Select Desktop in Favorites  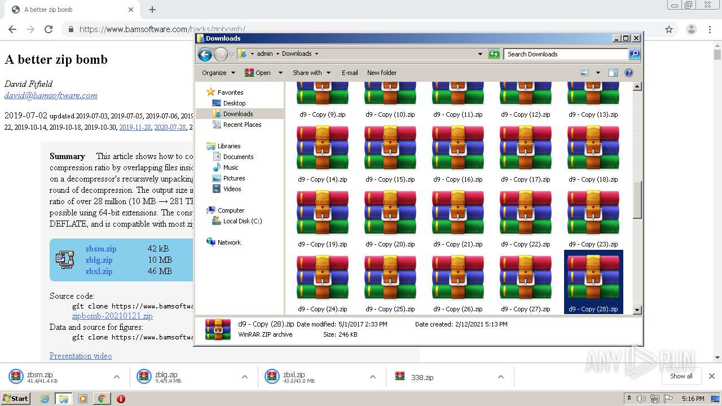[x=234, y=103]
